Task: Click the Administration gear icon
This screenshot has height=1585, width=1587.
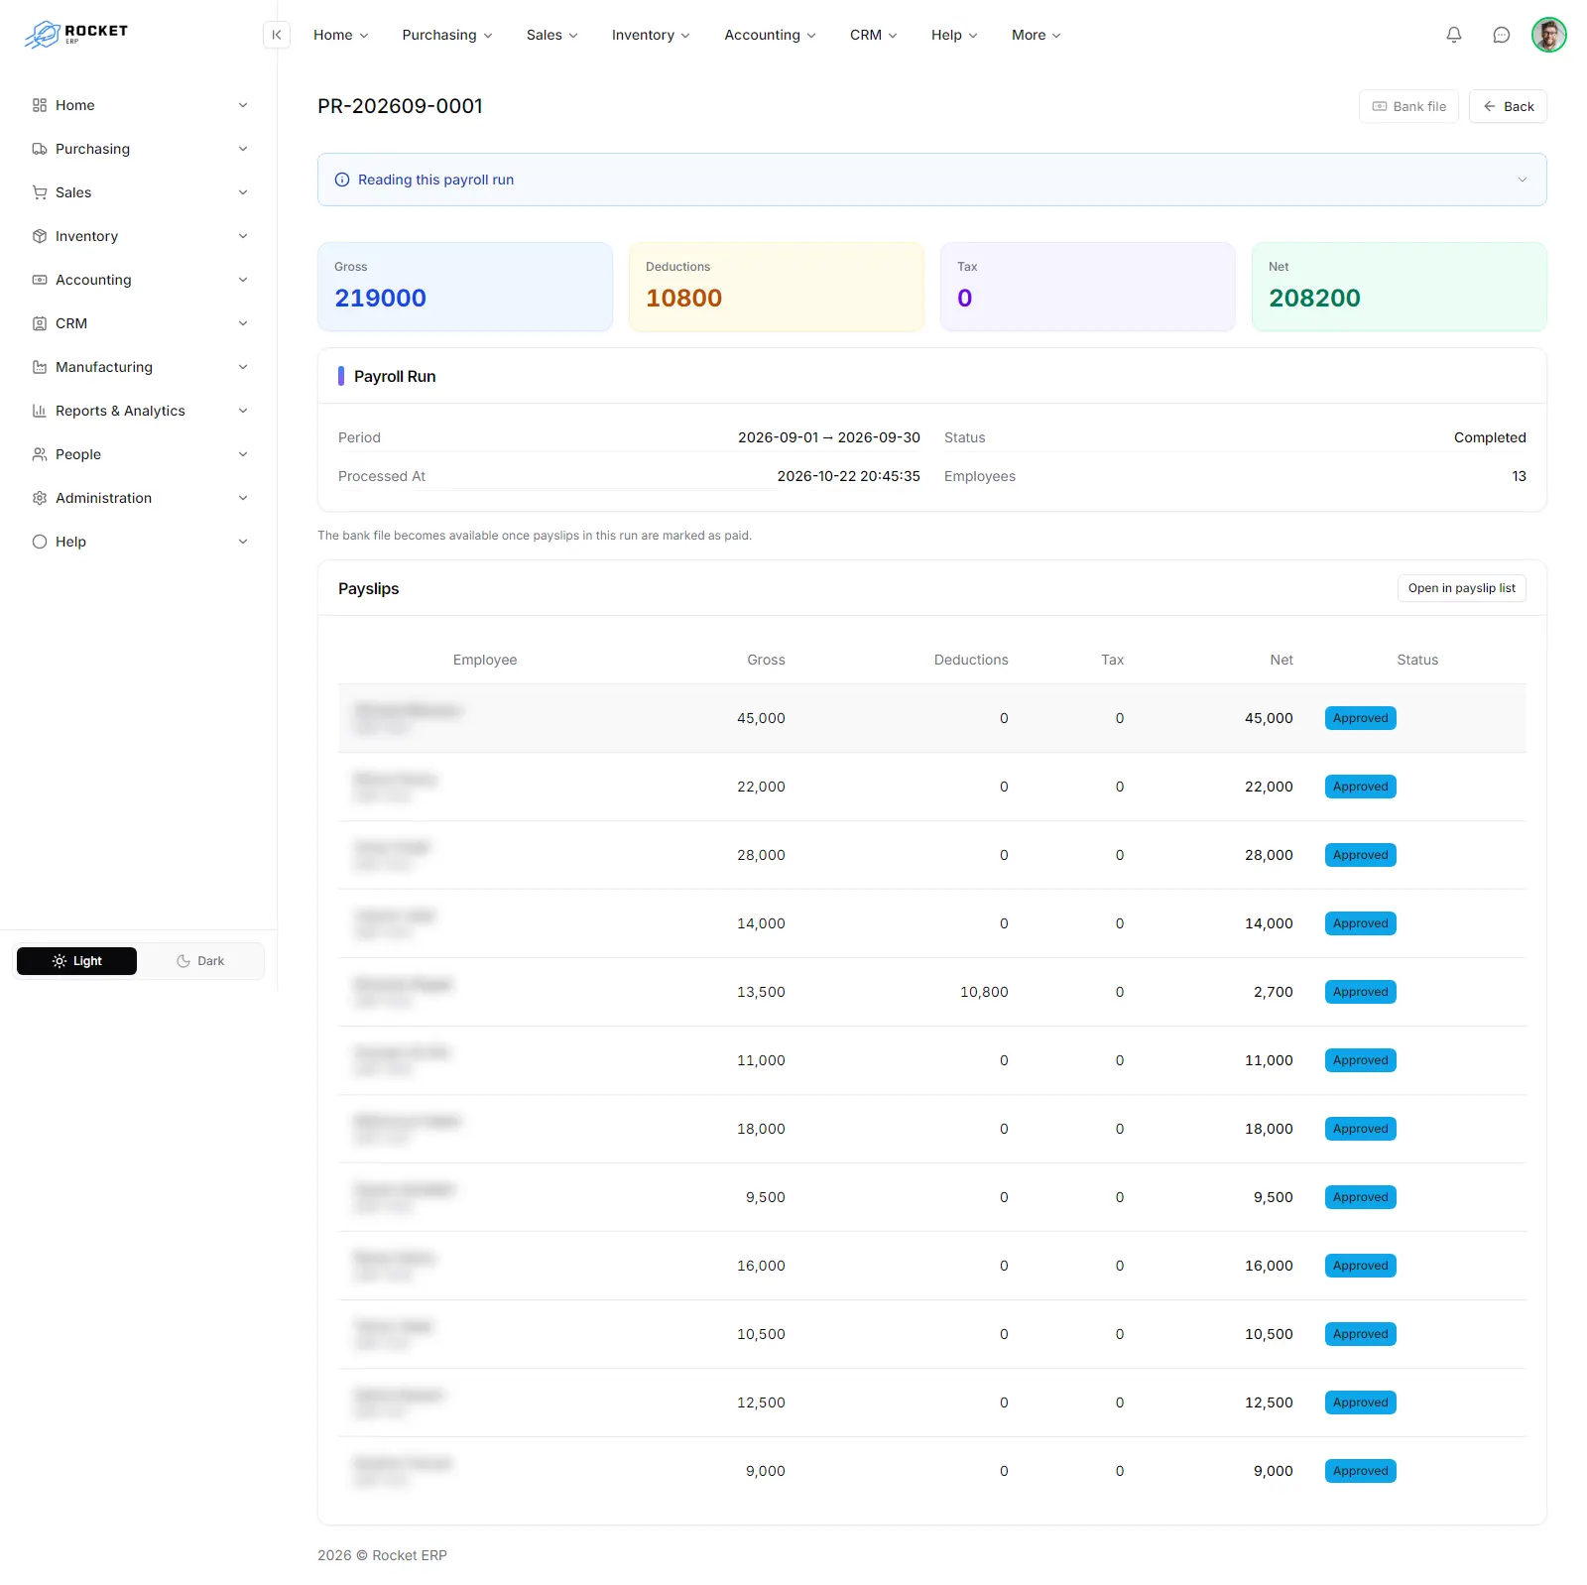Action: click(40, 498)
